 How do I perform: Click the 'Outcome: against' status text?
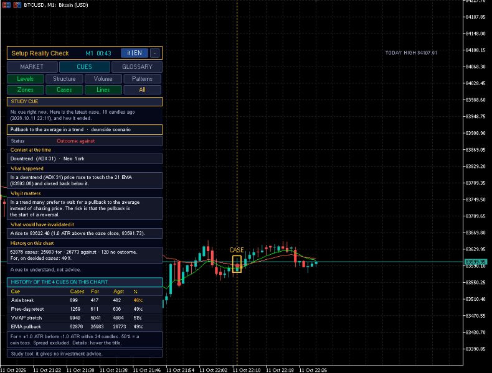pos(75,141)
